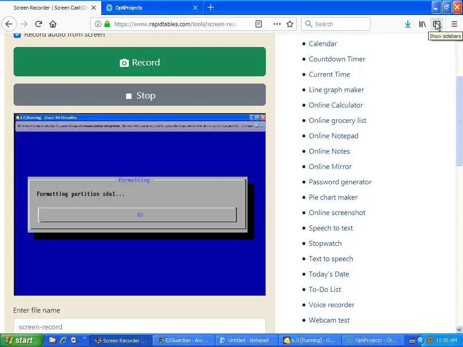Open the Library bookshelf icon
Image resolution: width=463 pixels, height=347 pixels.
(422, 24)
